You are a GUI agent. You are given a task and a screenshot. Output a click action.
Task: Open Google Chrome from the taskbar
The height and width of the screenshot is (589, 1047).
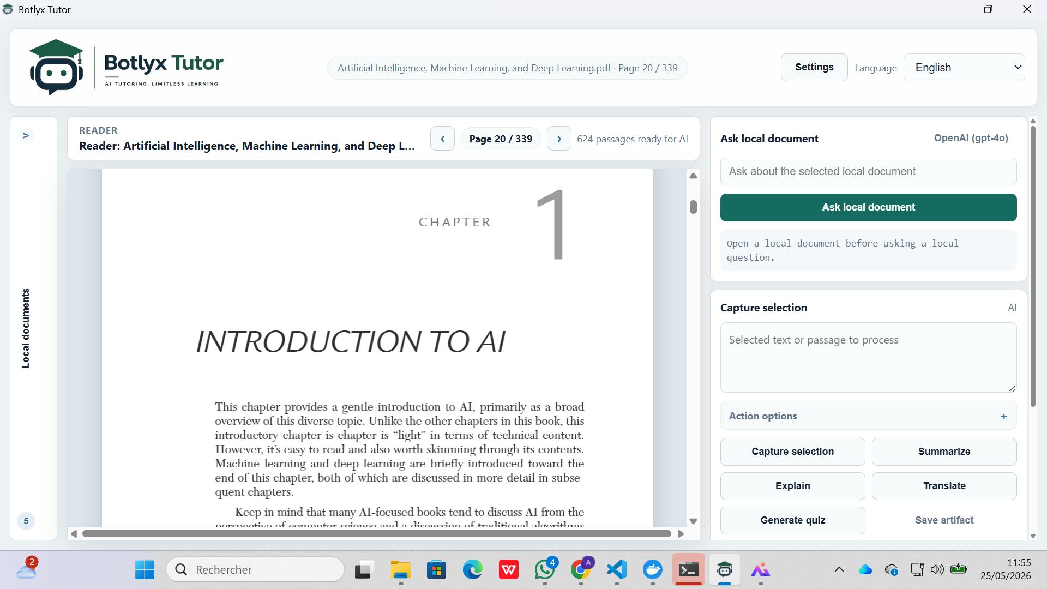[x=581, y=570]
